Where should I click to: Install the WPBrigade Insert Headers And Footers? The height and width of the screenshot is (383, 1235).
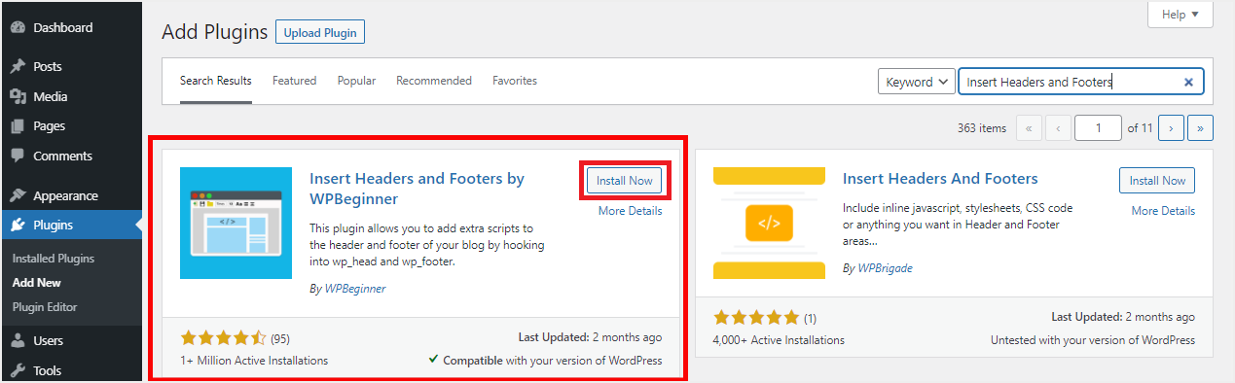1157,181
